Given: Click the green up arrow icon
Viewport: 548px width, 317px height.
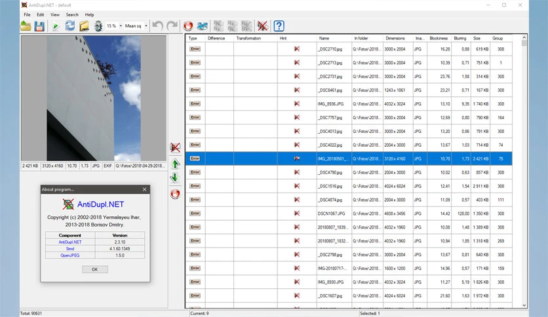Looking at the screenshot, I should (175, 164).
